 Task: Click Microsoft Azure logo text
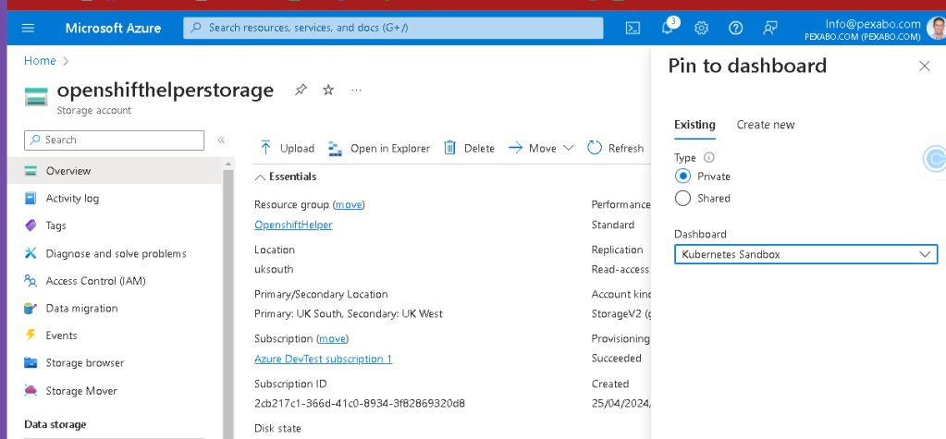113,28
